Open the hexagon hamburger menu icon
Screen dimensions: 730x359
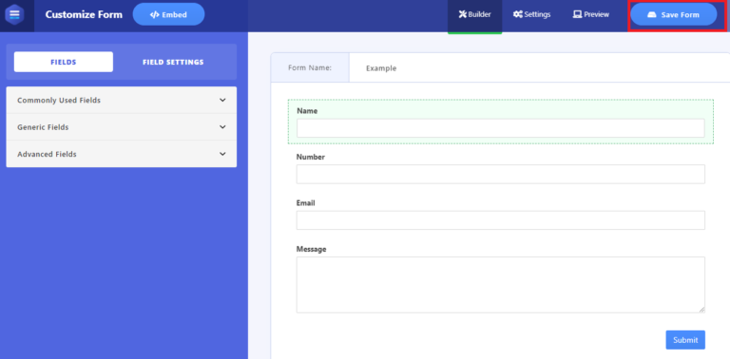14,14
